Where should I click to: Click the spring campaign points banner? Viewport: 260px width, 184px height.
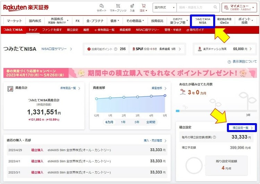coord(130,73)
